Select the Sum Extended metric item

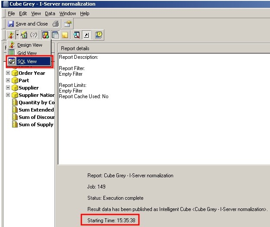tap(36, 110)
